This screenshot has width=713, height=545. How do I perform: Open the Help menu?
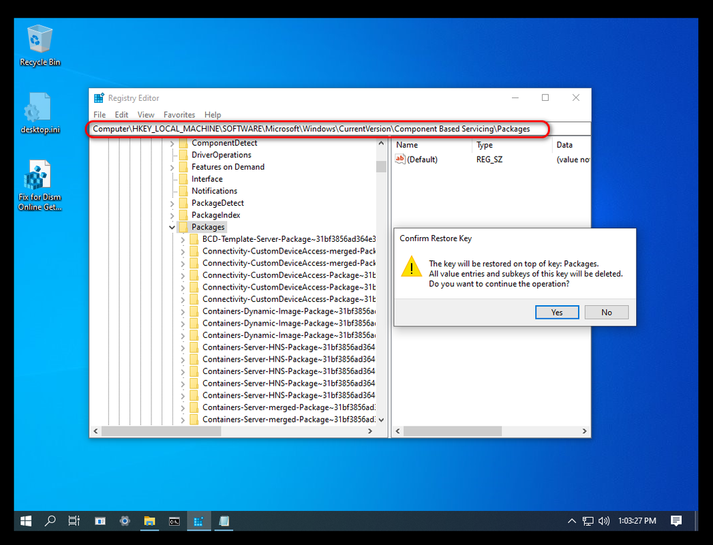tap(213, 114)
